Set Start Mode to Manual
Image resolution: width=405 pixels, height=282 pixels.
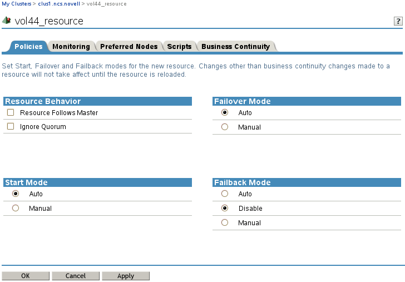[16, 208]
